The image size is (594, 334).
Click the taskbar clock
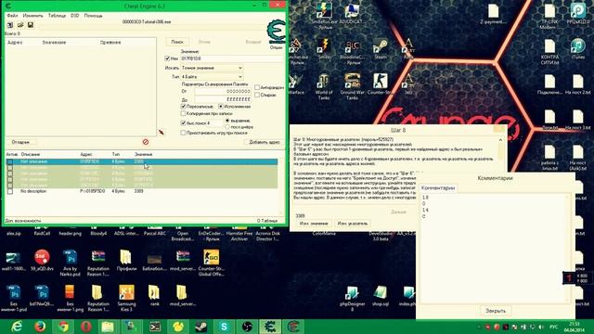click(574, 327)
